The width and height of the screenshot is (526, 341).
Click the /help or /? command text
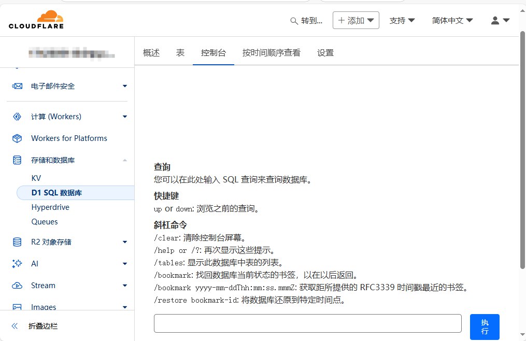178,250
